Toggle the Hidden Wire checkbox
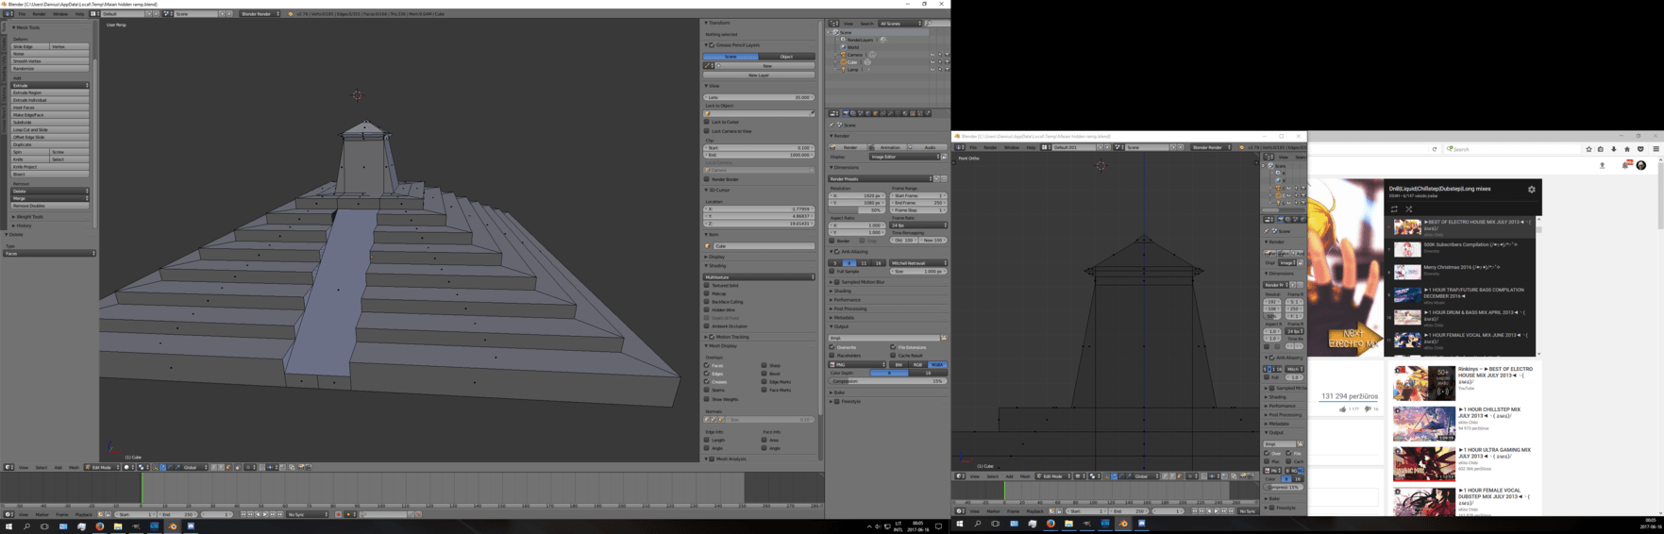 pos(707,309)
